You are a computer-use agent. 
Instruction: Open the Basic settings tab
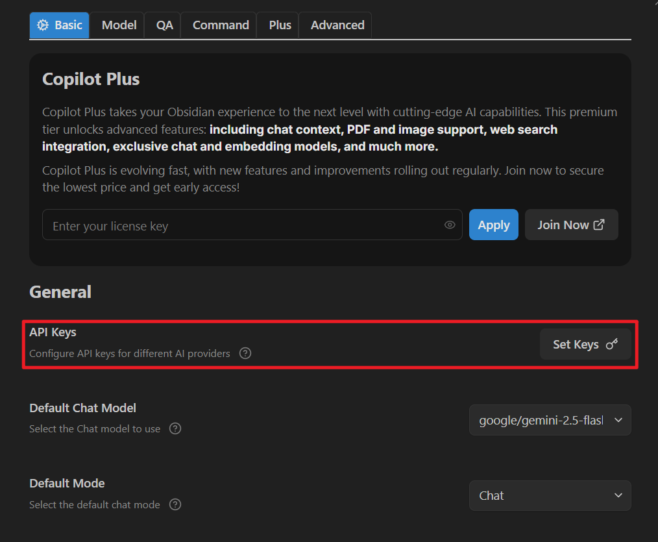pyautogui.click(x=59, y=25)
